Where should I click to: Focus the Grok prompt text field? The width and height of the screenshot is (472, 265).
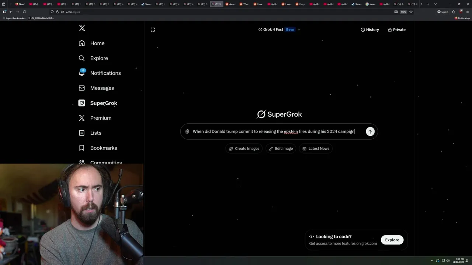click(x=273, y=131)
